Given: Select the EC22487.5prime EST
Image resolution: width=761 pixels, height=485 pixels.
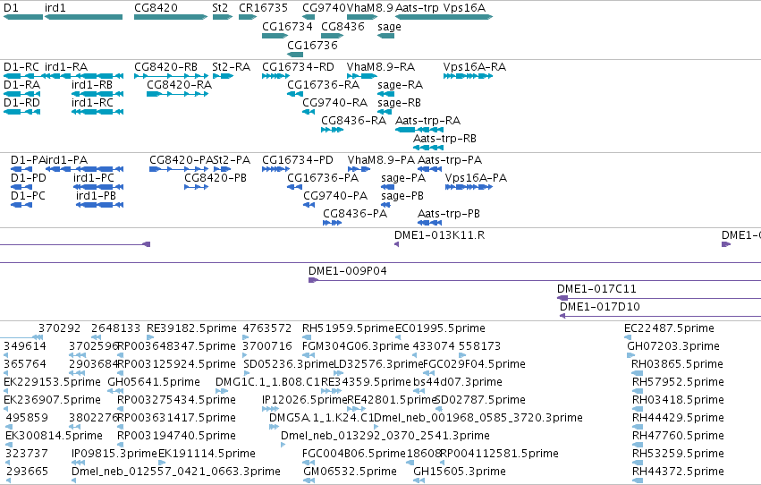Looking at the screenshot, I should [x=628, y=337].
